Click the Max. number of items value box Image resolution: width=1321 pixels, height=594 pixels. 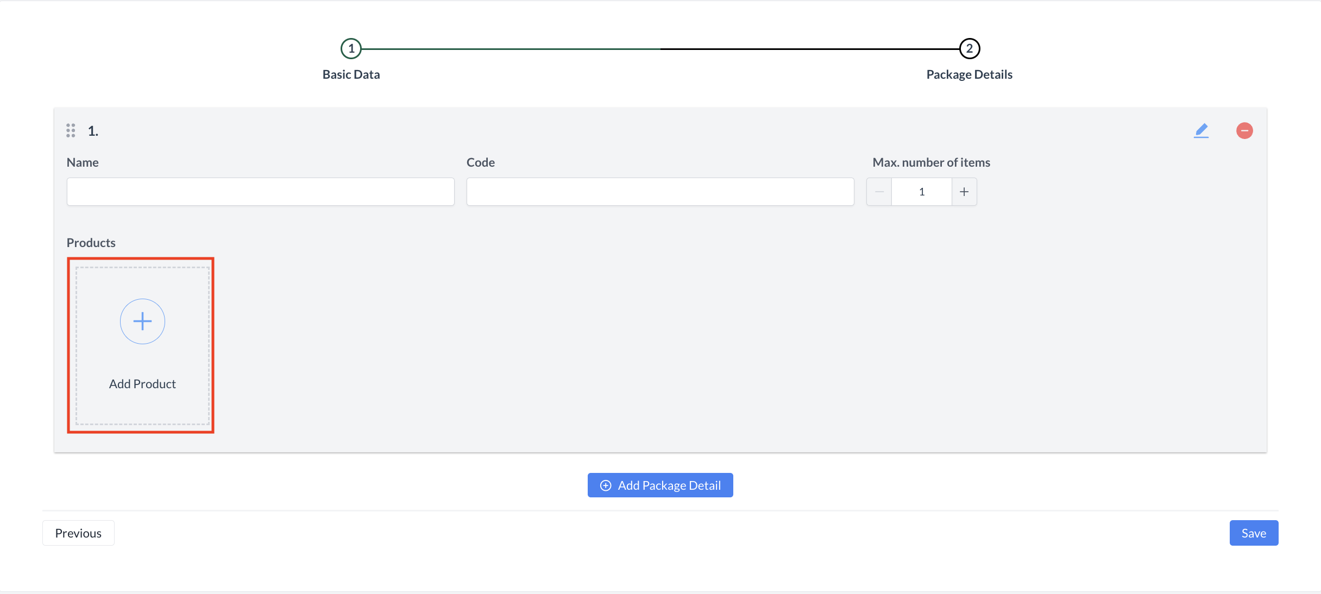[921, 191]
